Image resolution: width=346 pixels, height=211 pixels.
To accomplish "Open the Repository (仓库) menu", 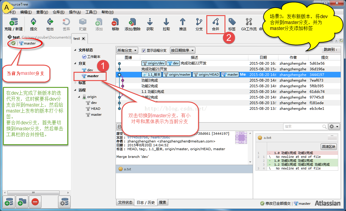I will click(58, 12).
